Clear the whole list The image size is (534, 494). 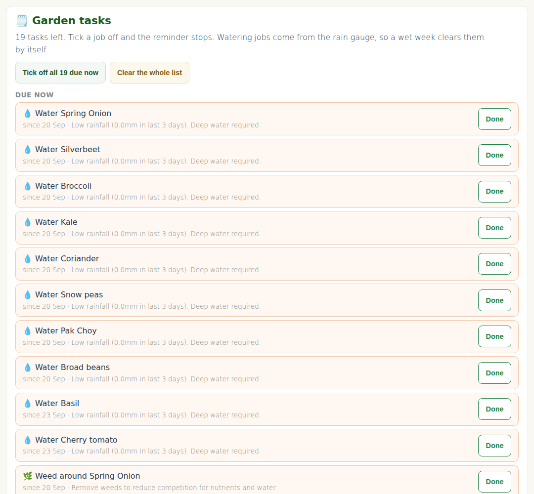tap(149, 73)
